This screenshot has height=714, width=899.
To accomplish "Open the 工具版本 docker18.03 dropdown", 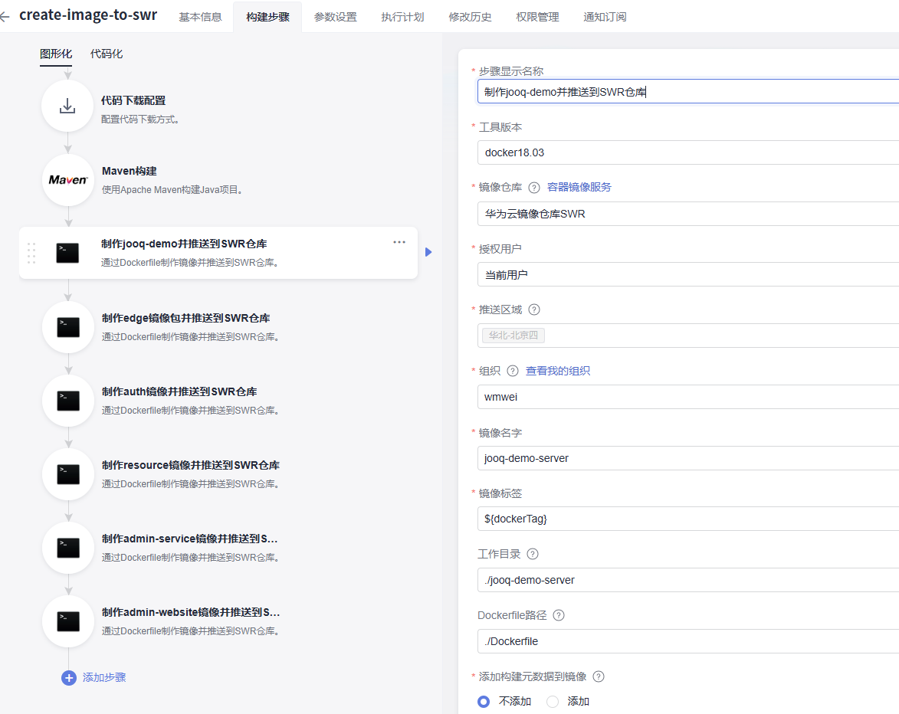I will [x=688, y=152].
